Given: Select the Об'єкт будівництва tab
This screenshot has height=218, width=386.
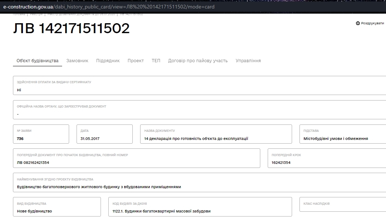Looking at the screenshot, I should pos(37,60).
